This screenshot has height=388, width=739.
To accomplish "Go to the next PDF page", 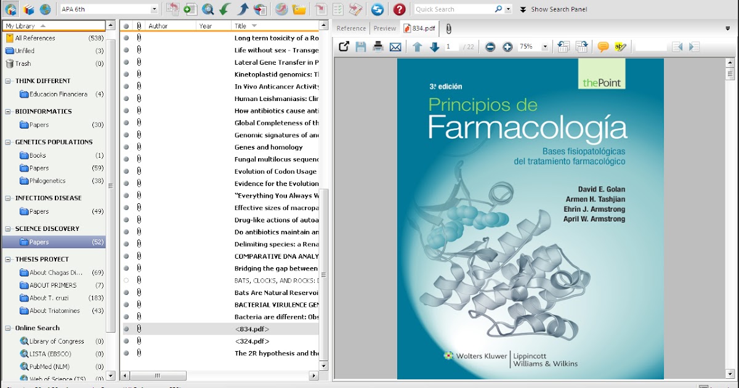I will coord(434,47).
